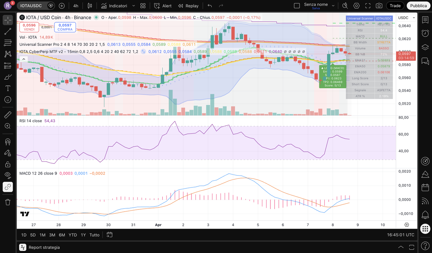Collapse the indicator legend chevron

tap(23, 59)
